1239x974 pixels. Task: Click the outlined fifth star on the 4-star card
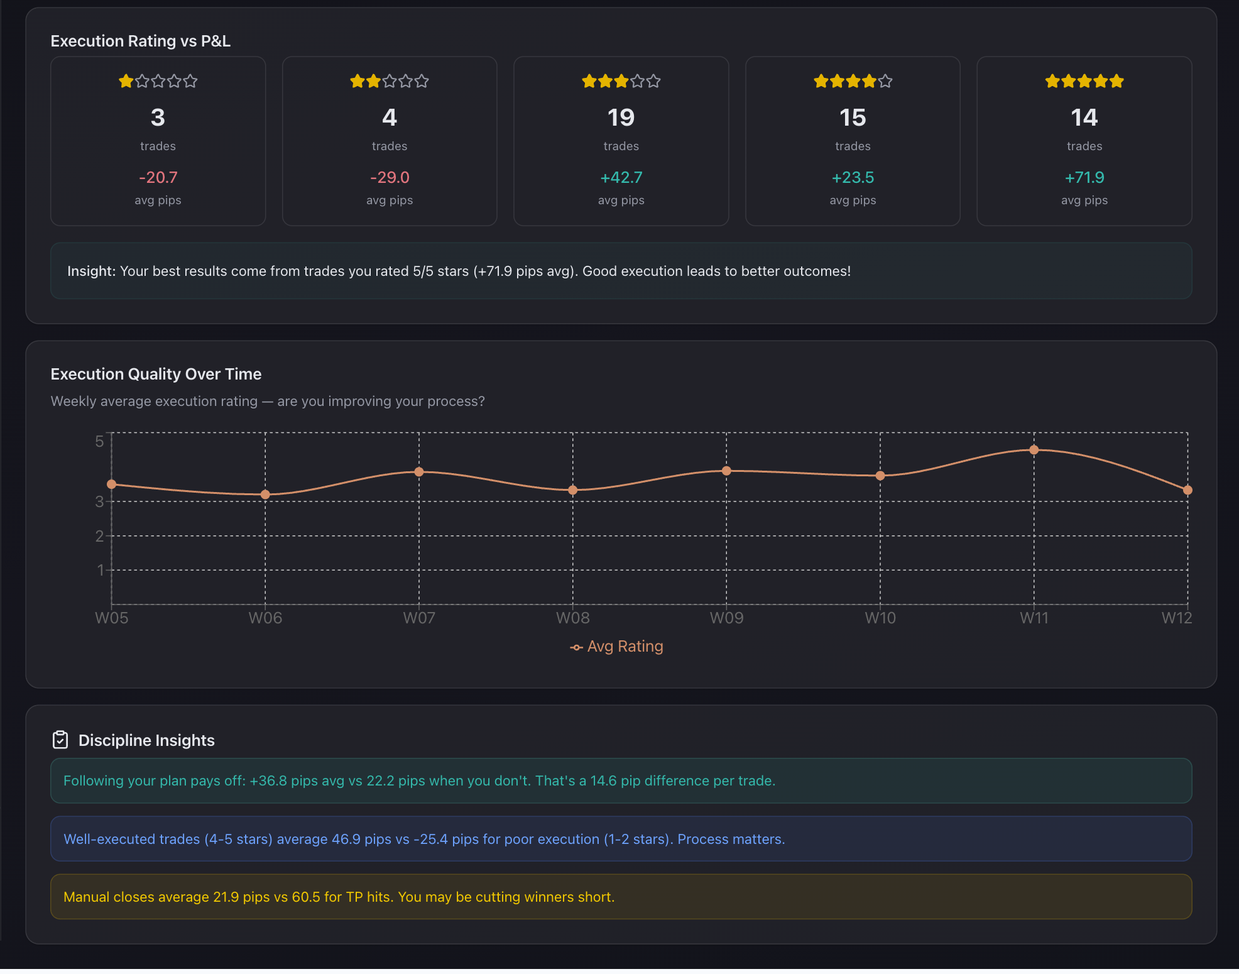coord(887,81)
